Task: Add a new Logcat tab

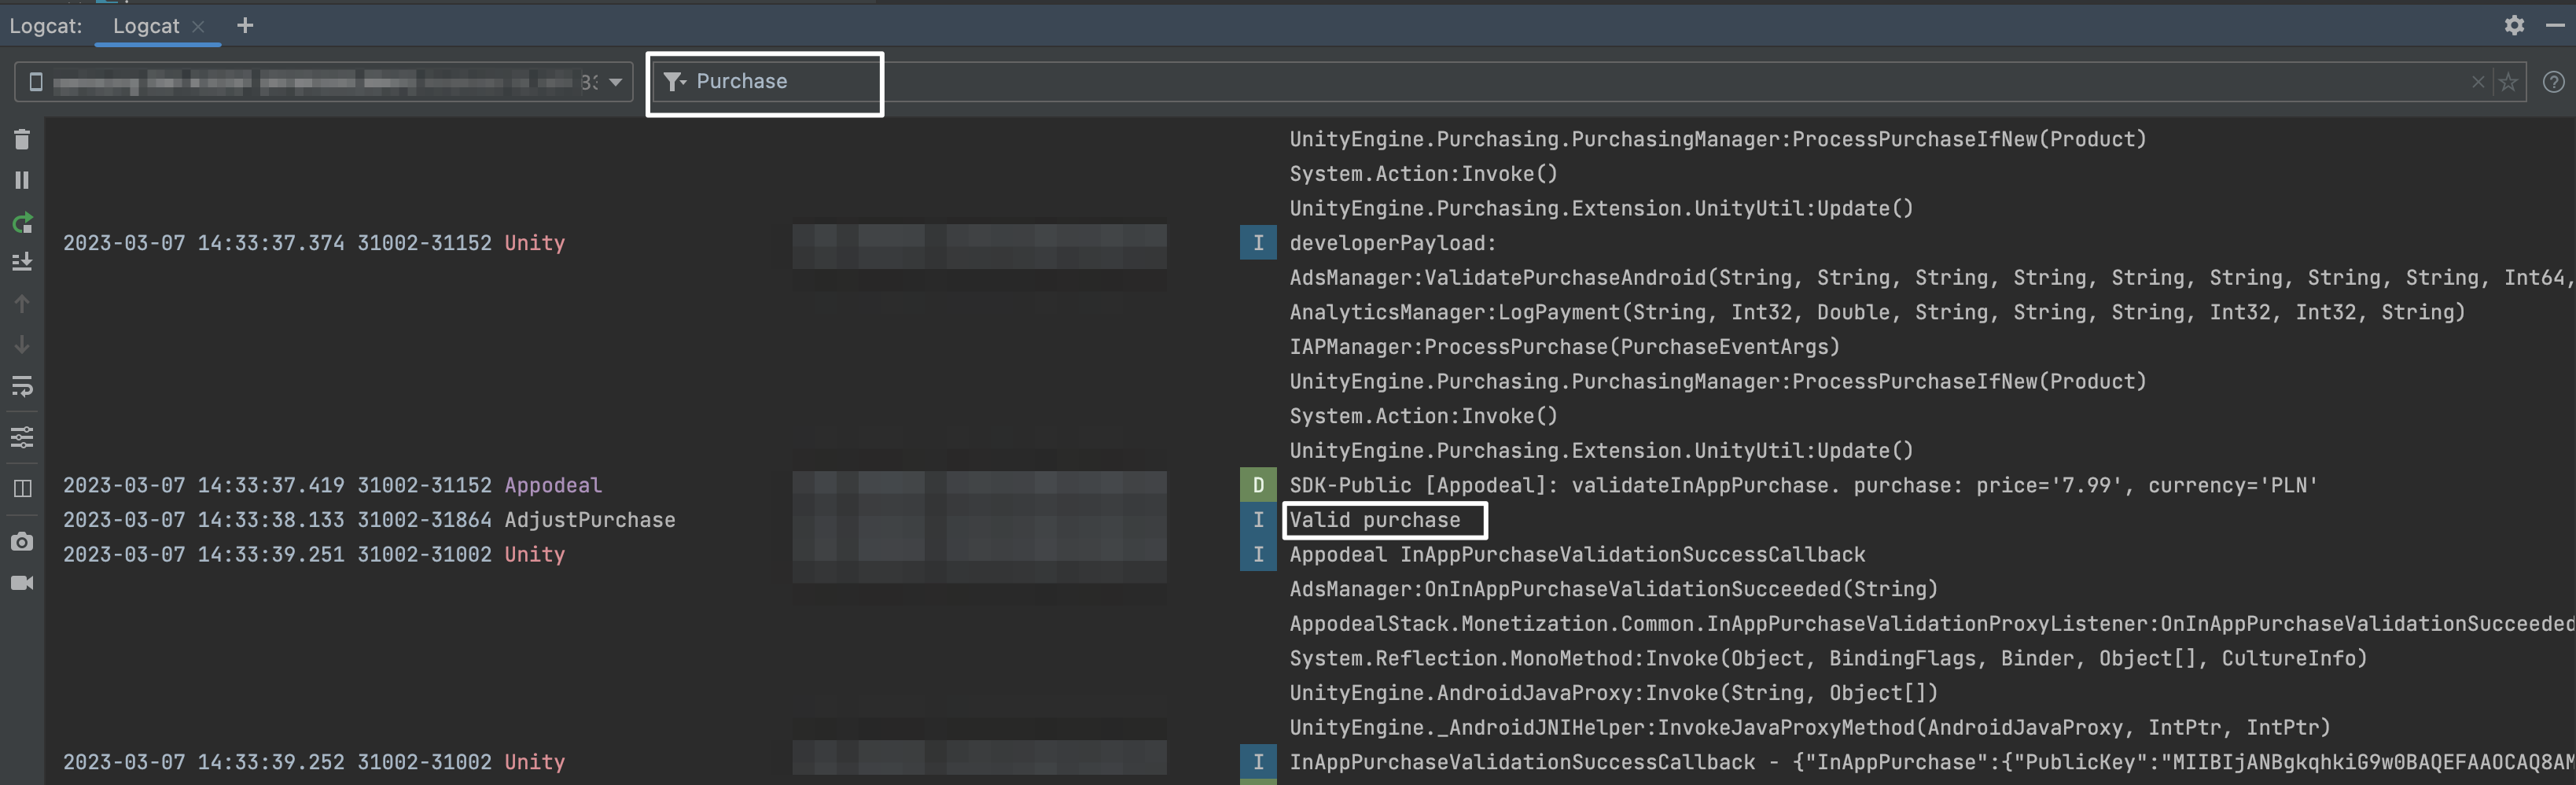Action: (x=245, y=26)
